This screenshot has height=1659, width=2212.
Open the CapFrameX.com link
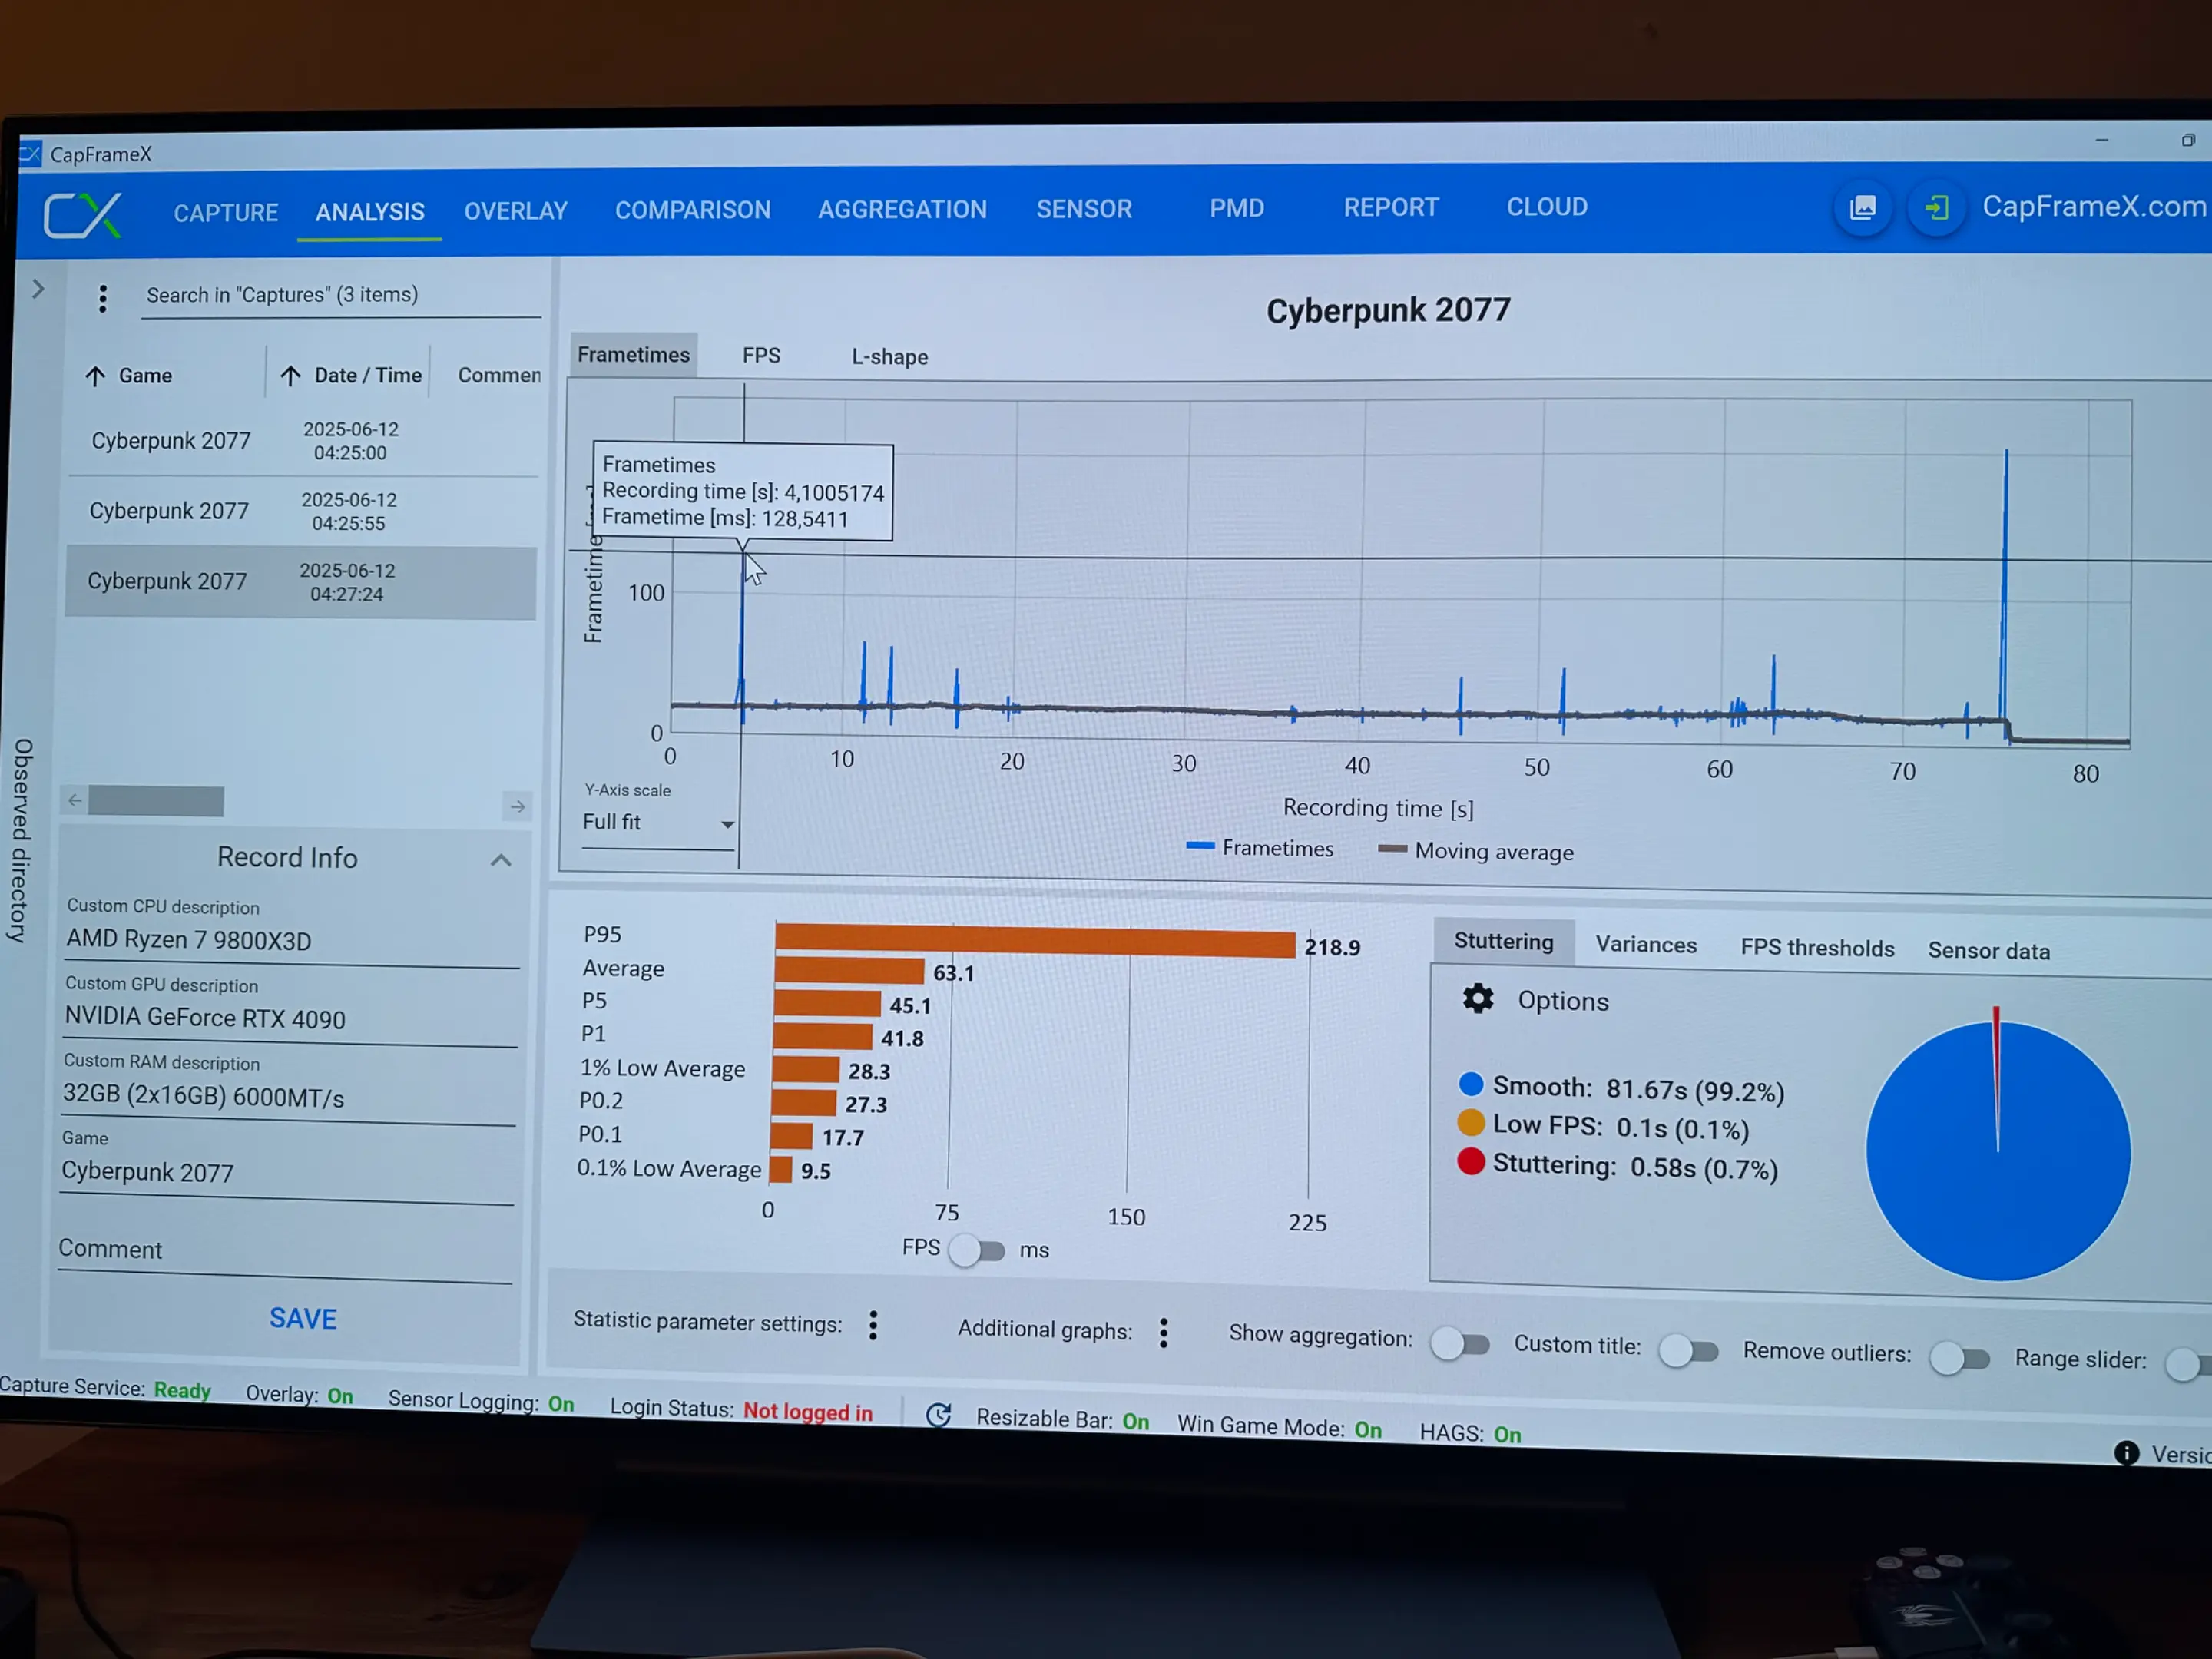click(2094, 207)
